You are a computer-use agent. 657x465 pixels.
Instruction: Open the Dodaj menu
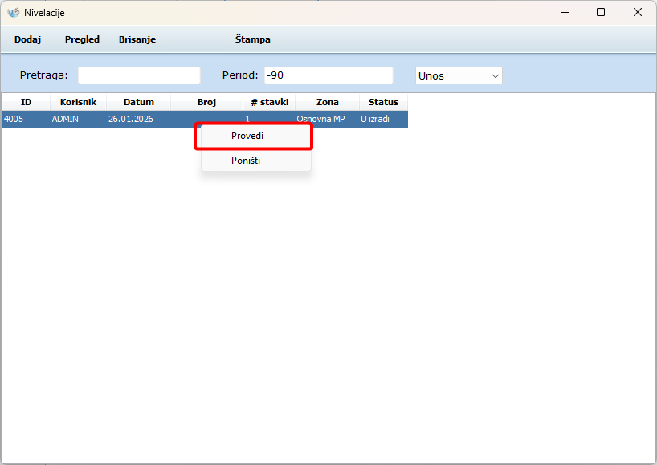coord(27,39)
